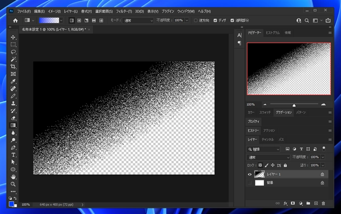Image resolution: width=341 pixels, height=214 pixels.
Task: Select the Move tool
Action: pos(14,38)
